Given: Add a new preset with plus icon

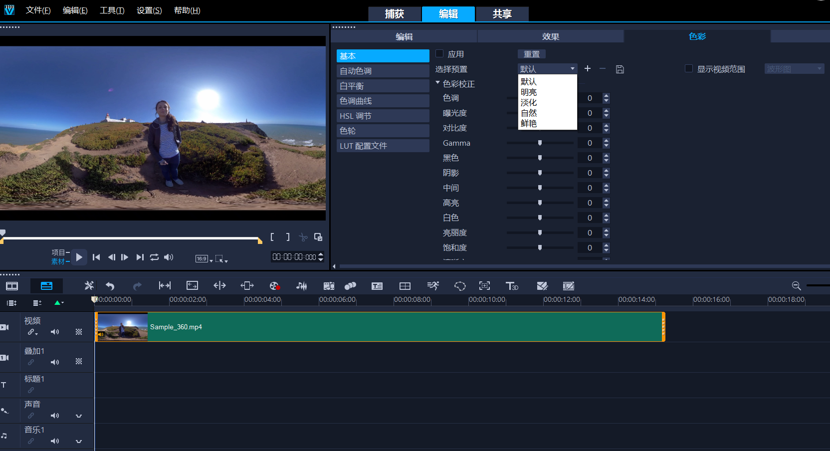Looking at the screenshot, I should pyautogui.click(x=588, y=69).
